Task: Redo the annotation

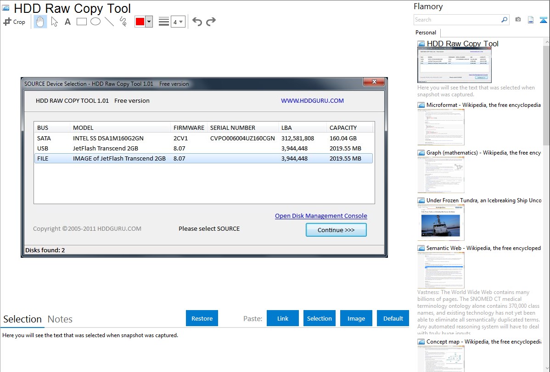Action: coord(211,22)
